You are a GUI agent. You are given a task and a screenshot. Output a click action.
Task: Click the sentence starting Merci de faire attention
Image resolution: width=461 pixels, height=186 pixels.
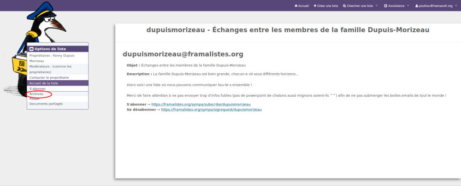pos(287,95)
